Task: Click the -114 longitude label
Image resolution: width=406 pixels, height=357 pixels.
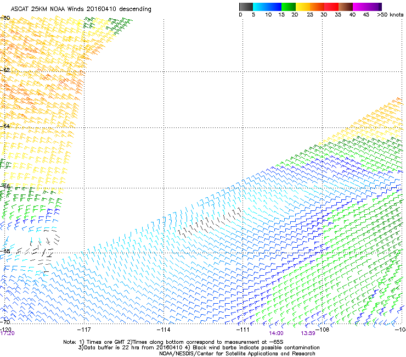Action: pos(163,330)
